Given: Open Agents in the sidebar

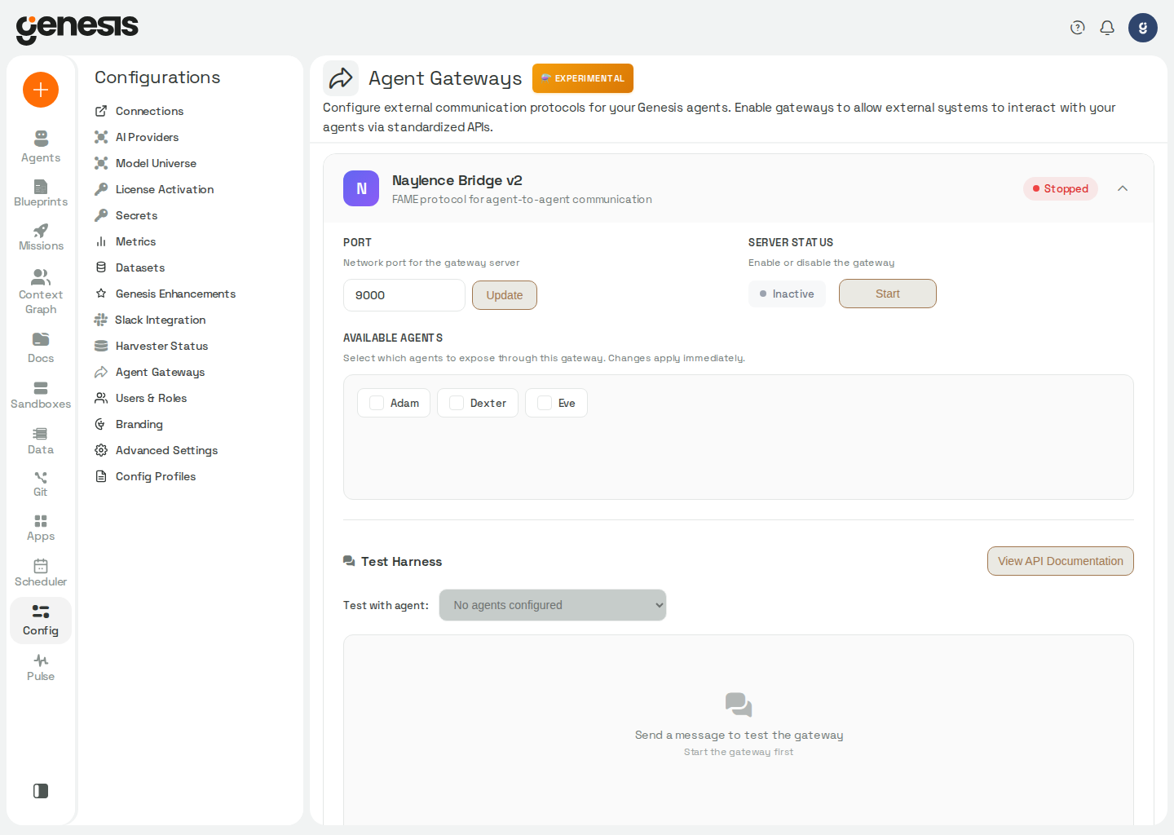Looking at the screenshot, I should tap(41, 147).
